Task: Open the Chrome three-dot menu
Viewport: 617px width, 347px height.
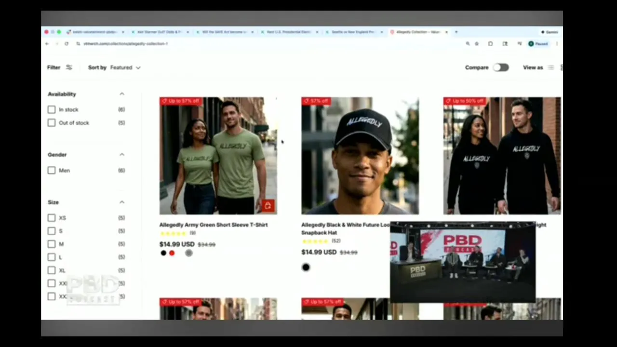Action: pos(557,44)
